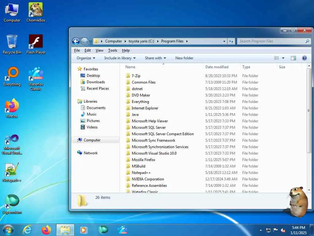
Task: Select the Java folder
Action: pyautogui.click(x=132, y=115)
